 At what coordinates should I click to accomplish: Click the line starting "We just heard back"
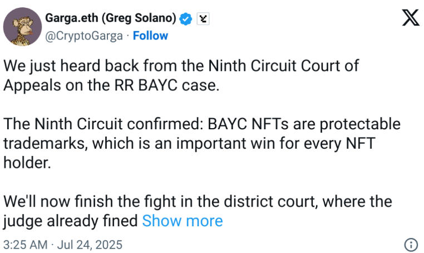tap(181, 66)
